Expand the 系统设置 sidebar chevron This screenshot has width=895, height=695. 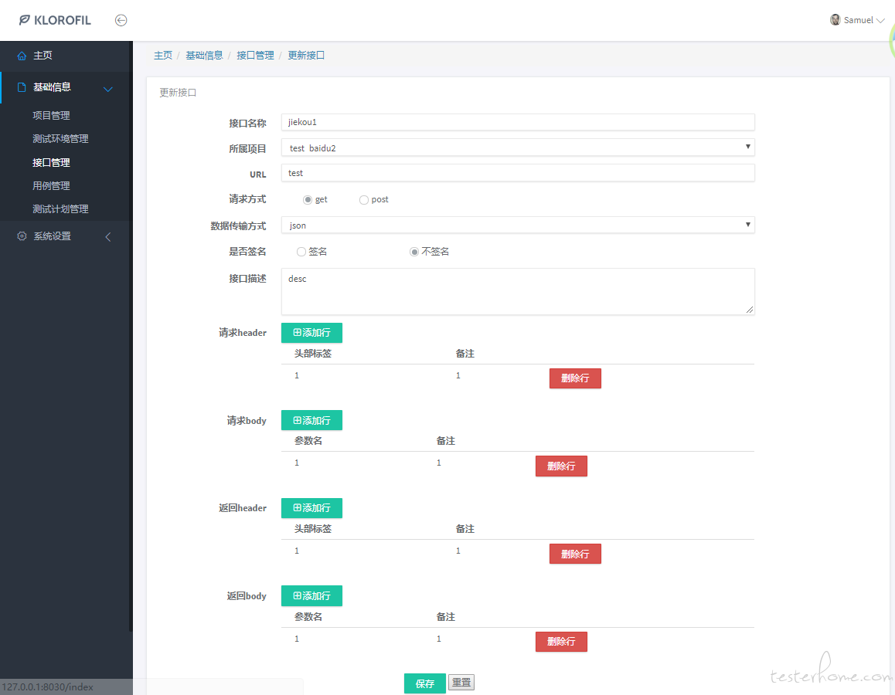108,236
